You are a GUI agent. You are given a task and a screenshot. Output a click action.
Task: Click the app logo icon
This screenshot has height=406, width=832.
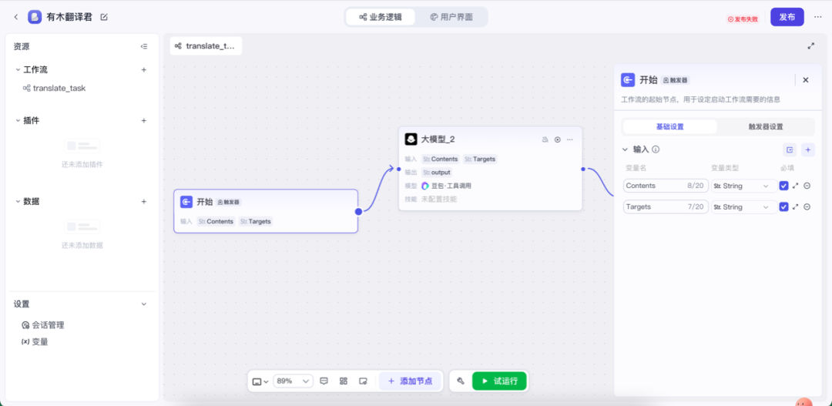coord(35,17)
